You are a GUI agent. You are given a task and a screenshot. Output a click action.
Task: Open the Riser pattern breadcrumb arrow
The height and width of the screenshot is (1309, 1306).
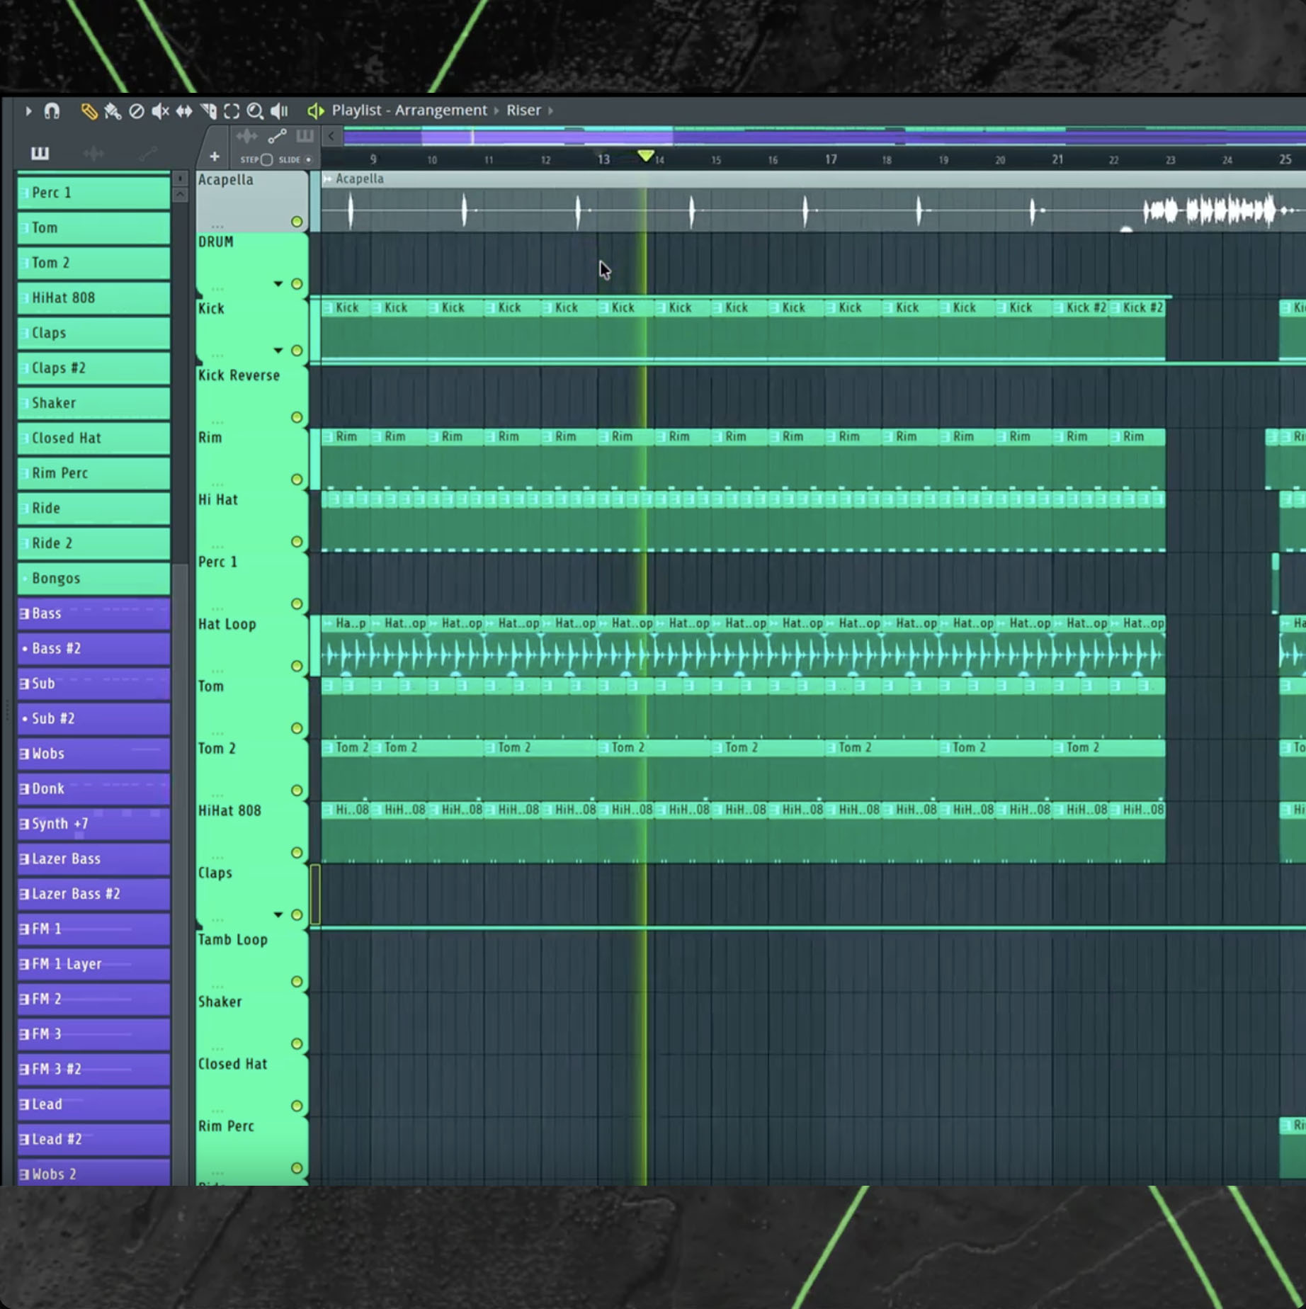click(550, 110)
